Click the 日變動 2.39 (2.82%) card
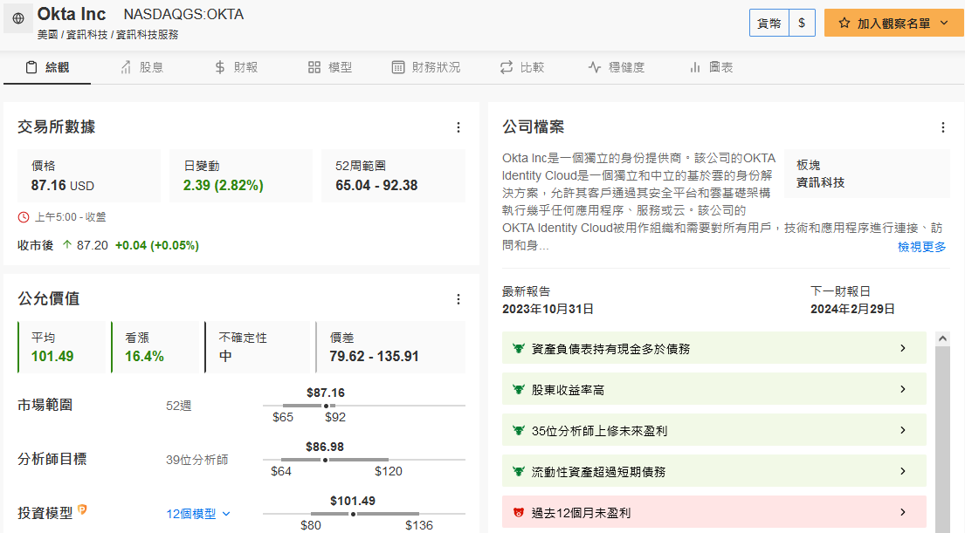 coord(241,176)
